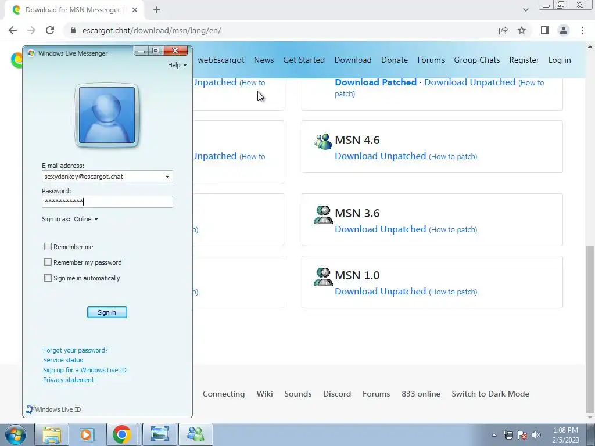Click the Chrome back arrow button
This screenshot has height=446, width=595.
(x=13, y=30)
